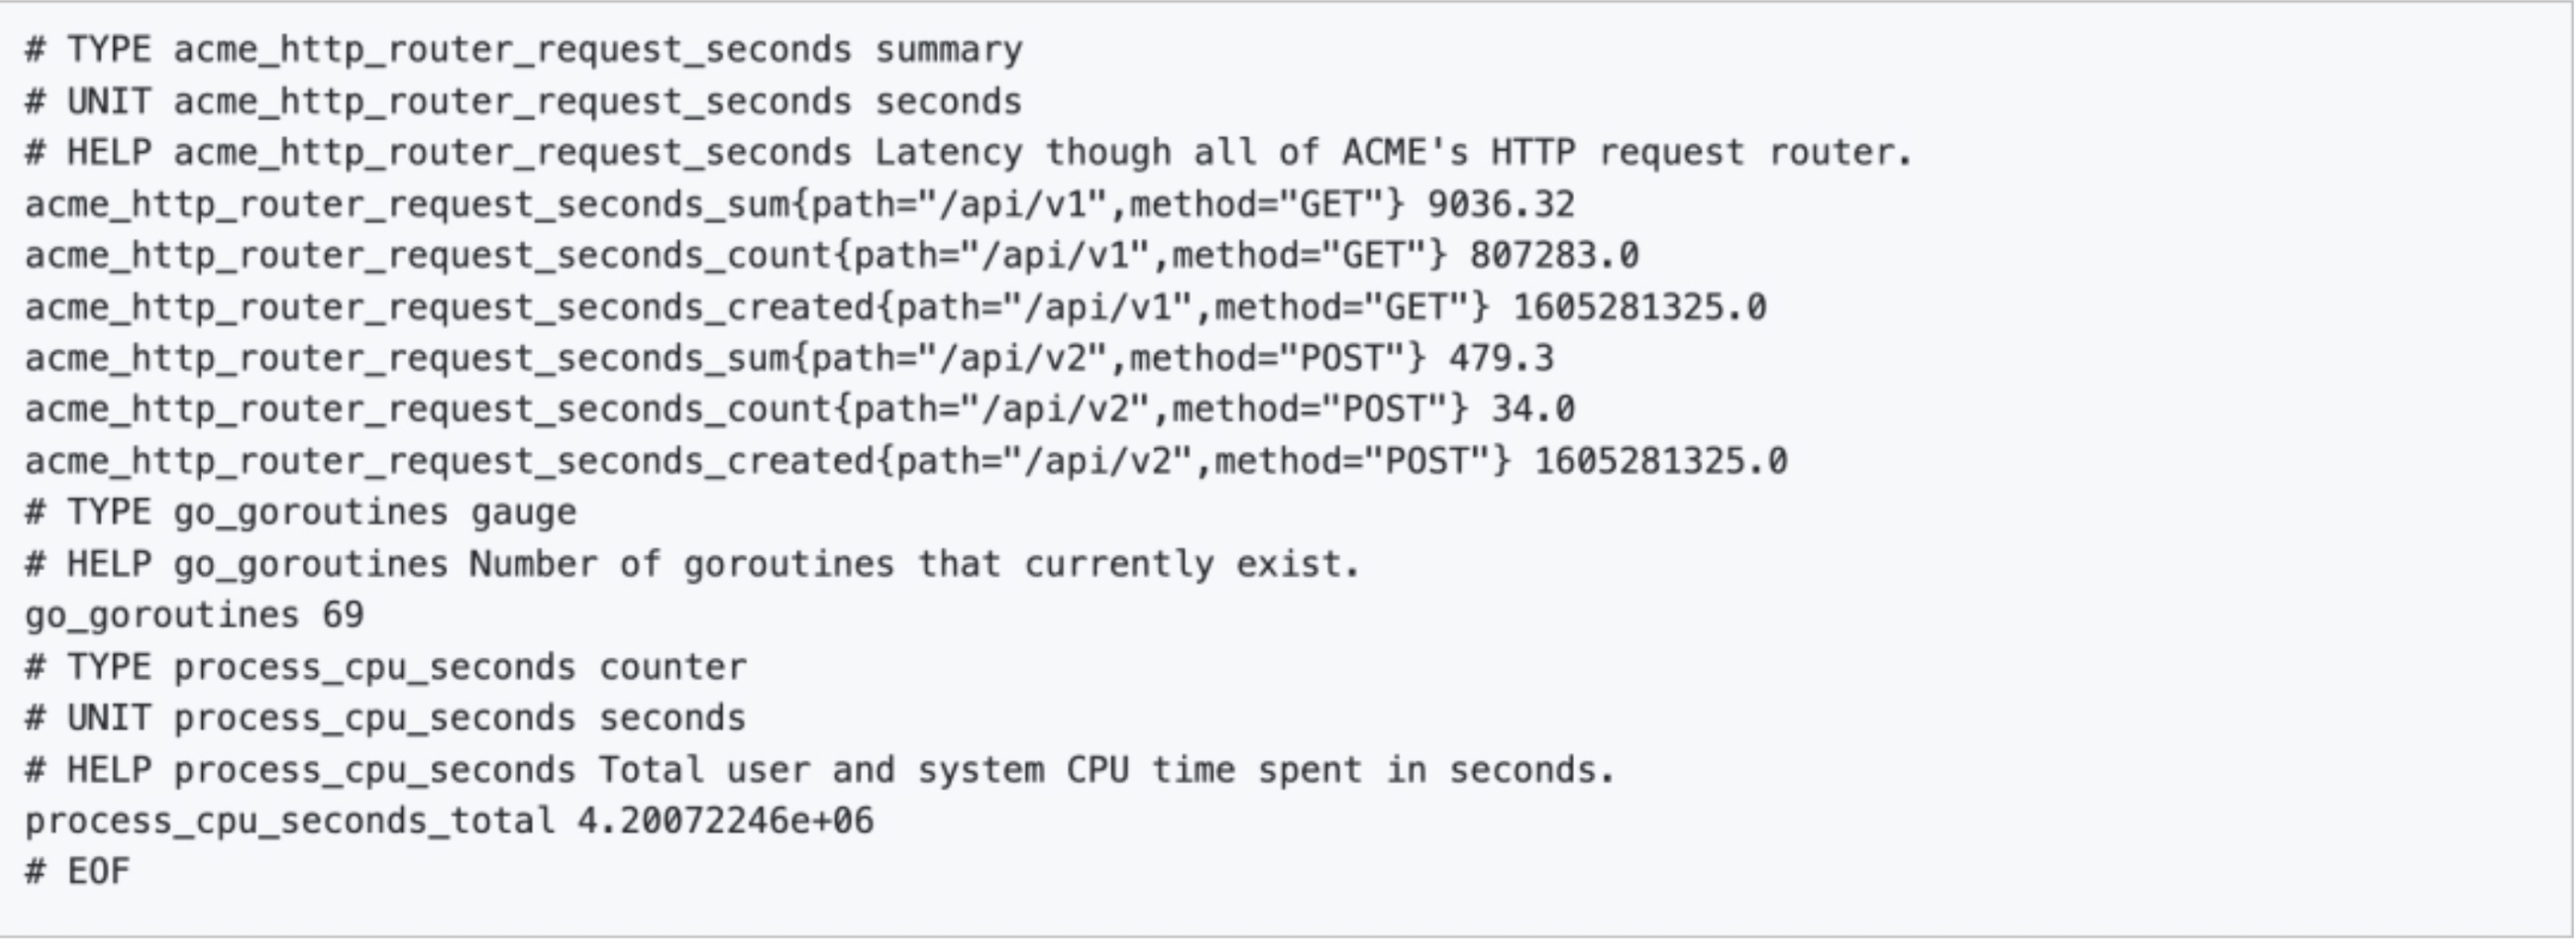
Task: Click the word "currently" in the go_goroutines HELP line
Action: (x=1118, y=564)
